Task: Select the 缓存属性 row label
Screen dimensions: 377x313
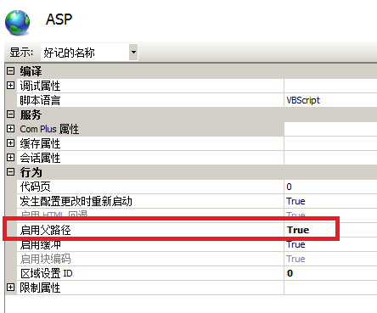Action: (40, 143)
